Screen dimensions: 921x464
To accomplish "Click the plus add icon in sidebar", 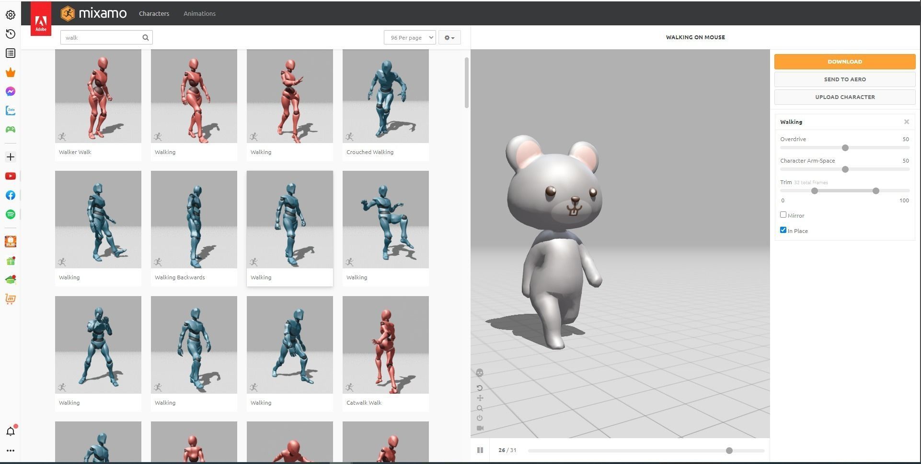I will 11,157.
